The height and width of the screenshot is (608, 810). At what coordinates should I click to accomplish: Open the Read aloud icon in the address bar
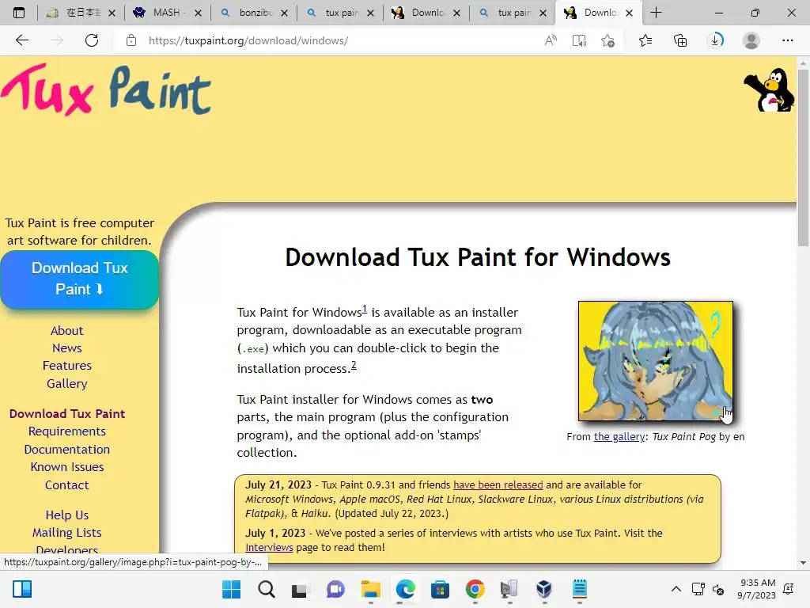coord(551,40)
